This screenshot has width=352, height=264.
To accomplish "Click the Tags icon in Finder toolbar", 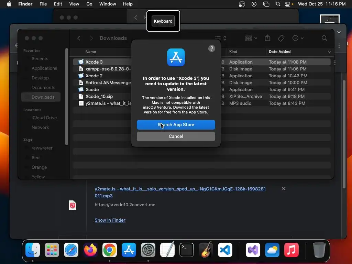I will pos(281,38).
